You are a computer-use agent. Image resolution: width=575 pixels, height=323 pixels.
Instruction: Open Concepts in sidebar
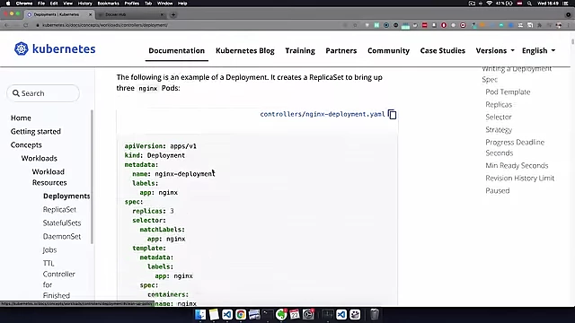tap(26, 145)
